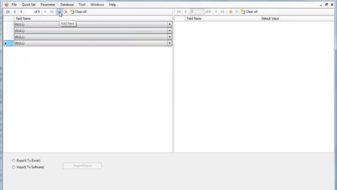This screenshot has width=337, height=190.
Task: Open the Database menu
Action: tap(67, 5)
